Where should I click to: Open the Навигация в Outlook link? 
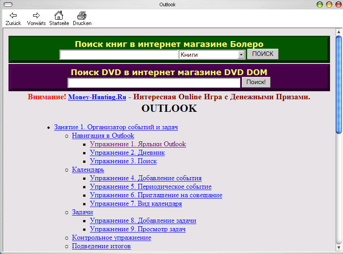pyautogui.click(x=103, y=135)
